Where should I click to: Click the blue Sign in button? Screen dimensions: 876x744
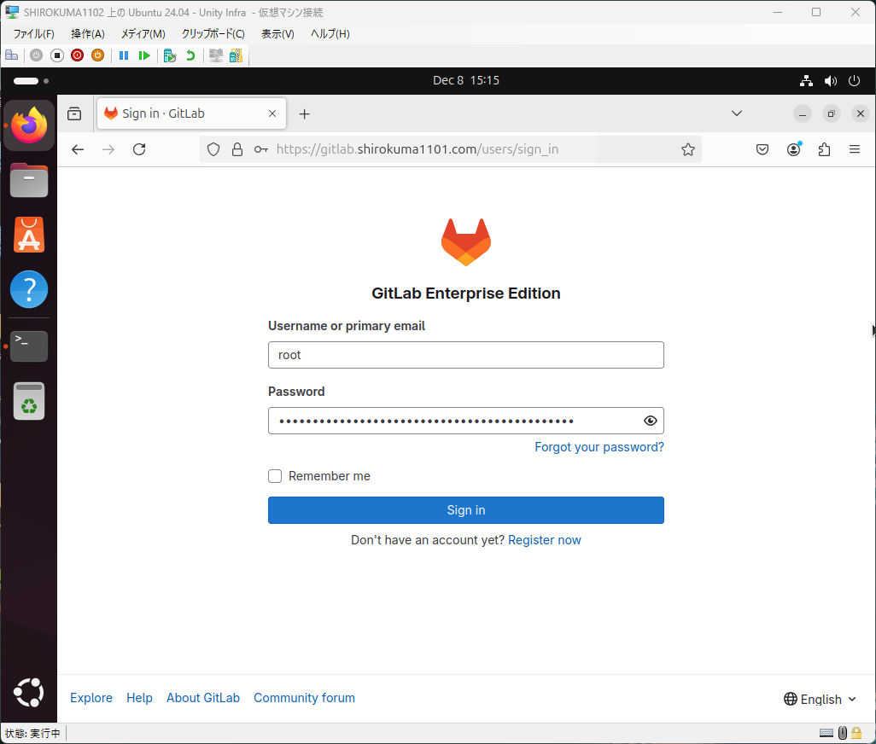pyautogui.click(x=466, y=510)
